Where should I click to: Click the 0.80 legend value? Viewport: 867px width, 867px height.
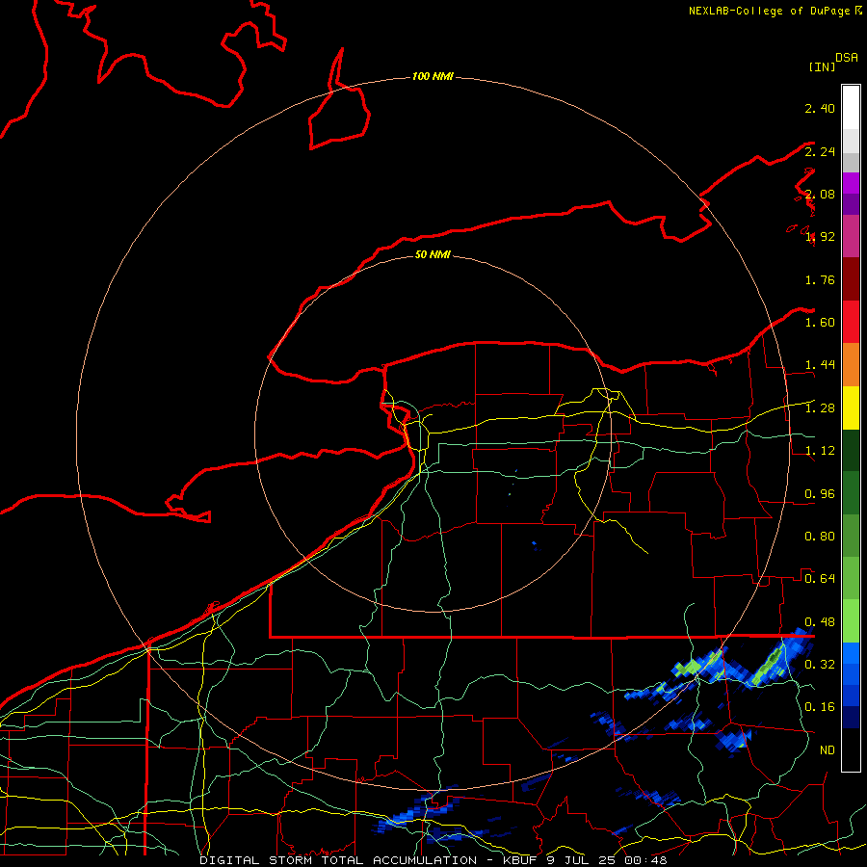click(820, 537)
